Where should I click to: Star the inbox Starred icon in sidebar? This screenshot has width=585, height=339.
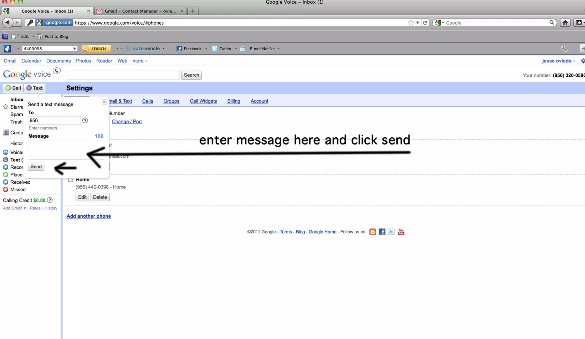(x=5, y=107)
